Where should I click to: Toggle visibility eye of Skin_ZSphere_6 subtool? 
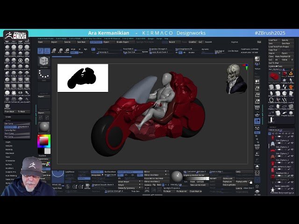292,136
